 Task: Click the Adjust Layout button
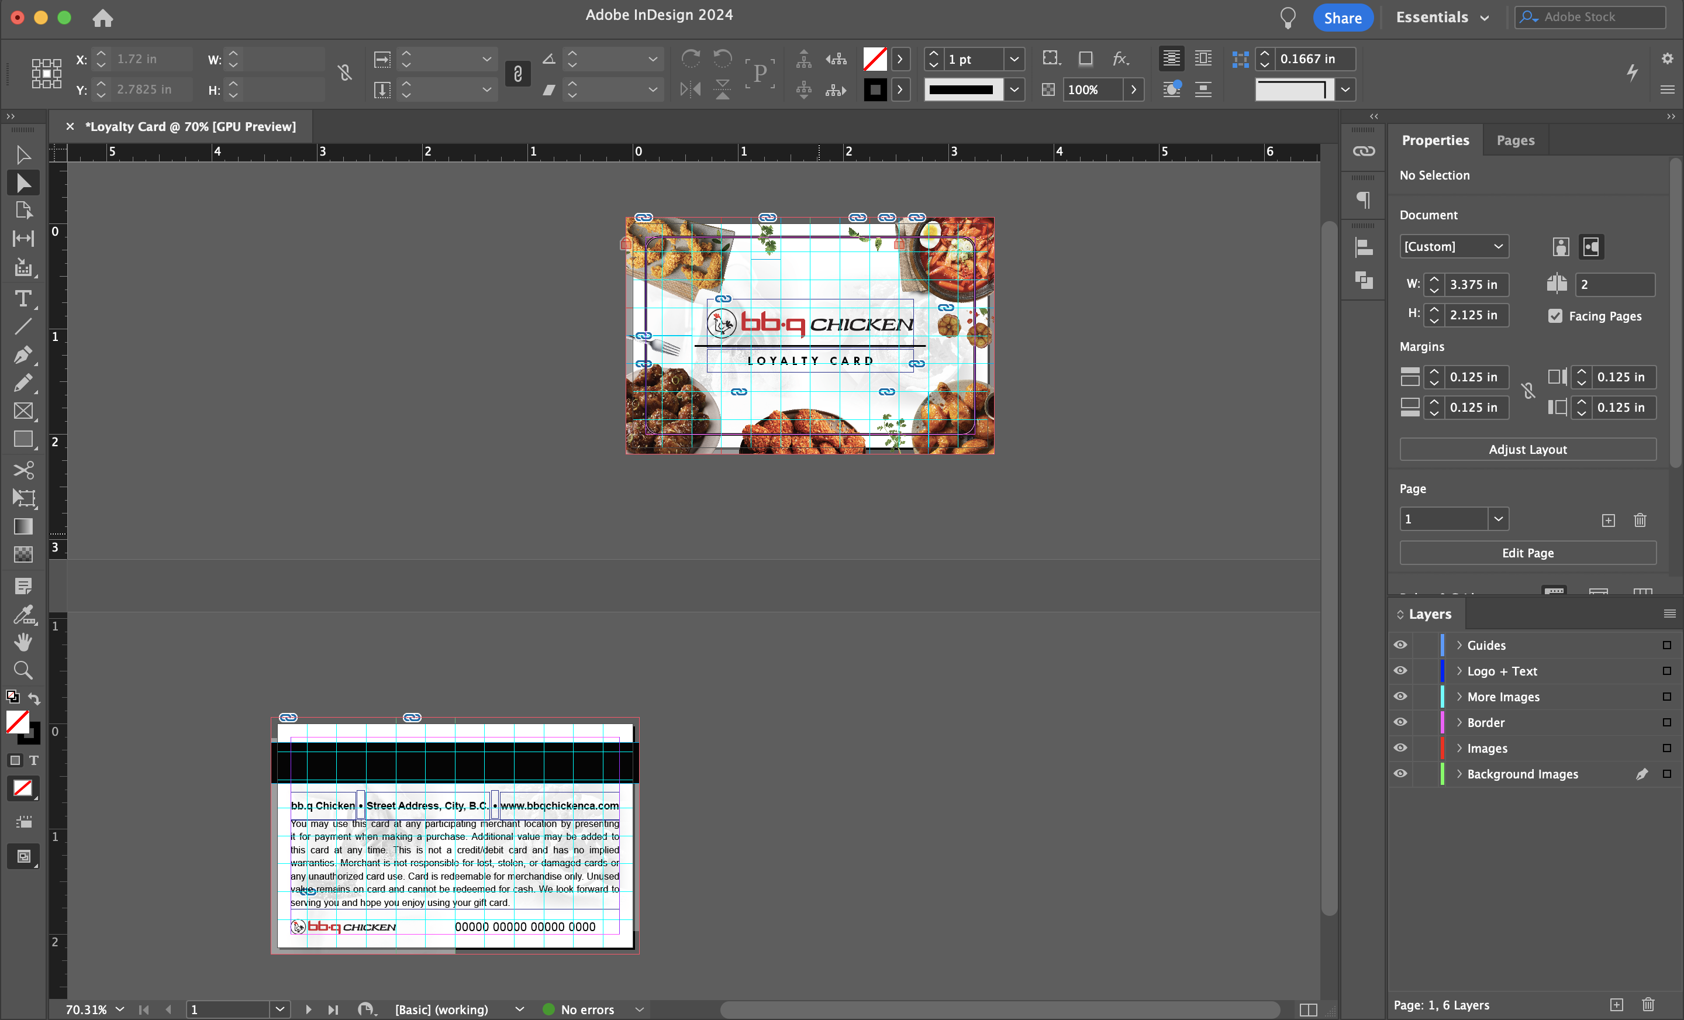1527,449
